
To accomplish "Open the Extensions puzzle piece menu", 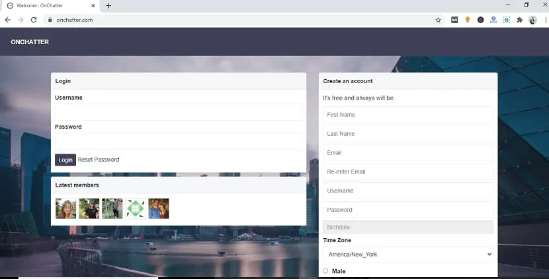I will 520,20.
